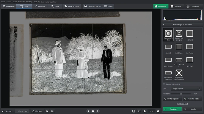204x114 pixels.
Task: Click the search magnifier icon
Action: click(x=39, y=2)
